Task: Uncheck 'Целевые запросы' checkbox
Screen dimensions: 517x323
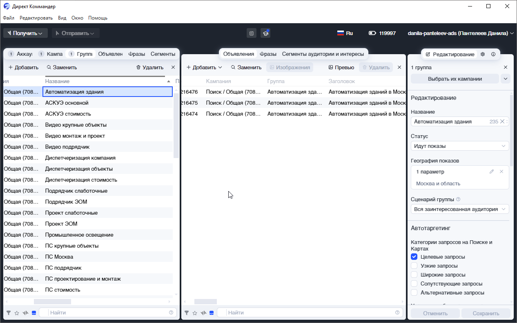Action: (x=414, y=257)
